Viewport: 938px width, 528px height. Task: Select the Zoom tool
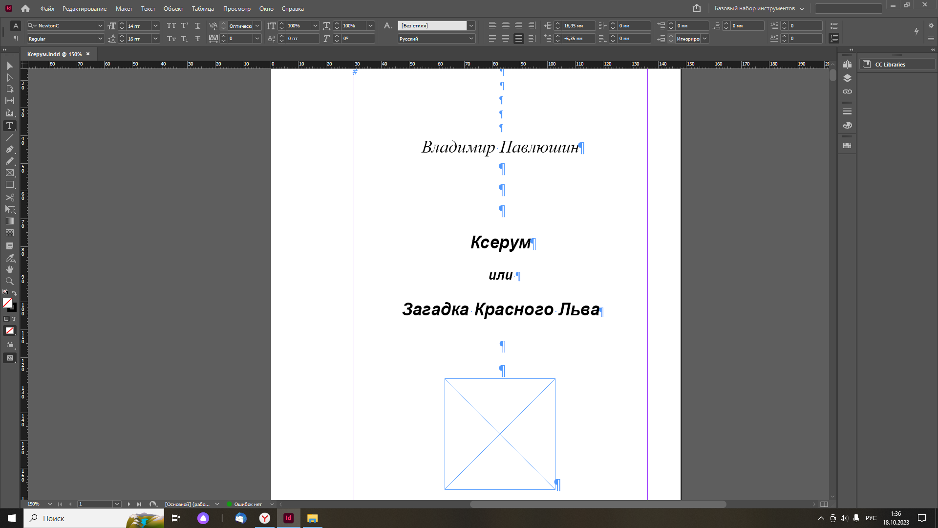pos(9,281)
